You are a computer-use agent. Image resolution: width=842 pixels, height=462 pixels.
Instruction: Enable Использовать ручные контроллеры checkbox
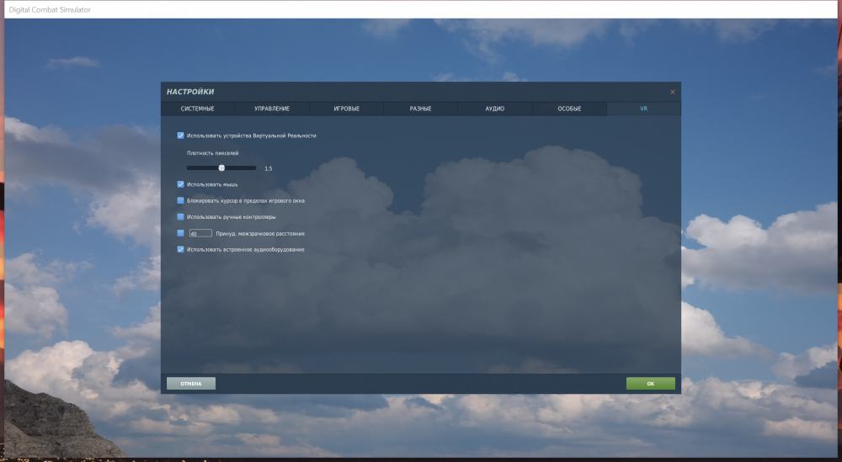click(180, 217)
